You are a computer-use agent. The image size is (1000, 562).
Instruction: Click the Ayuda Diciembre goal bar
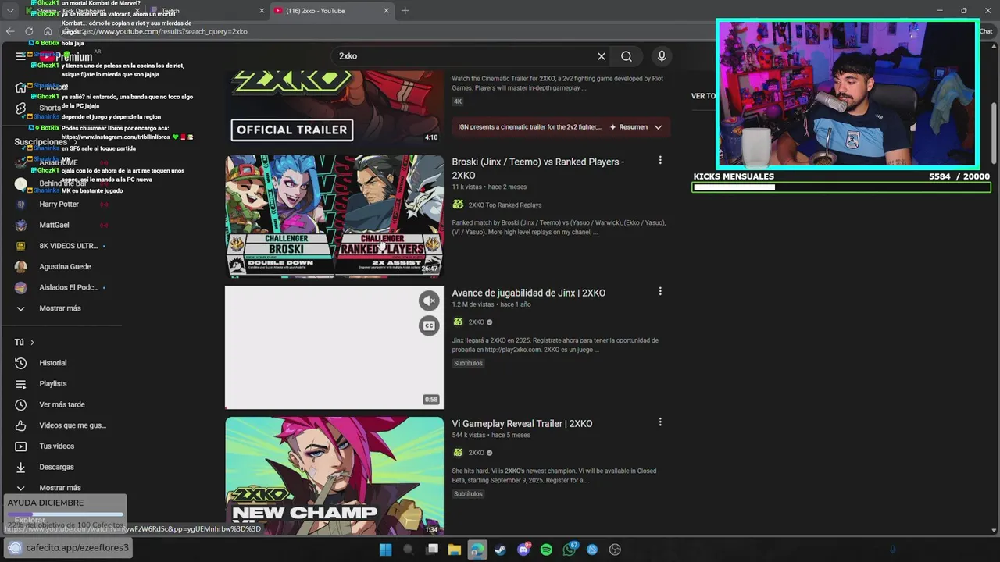65,514
